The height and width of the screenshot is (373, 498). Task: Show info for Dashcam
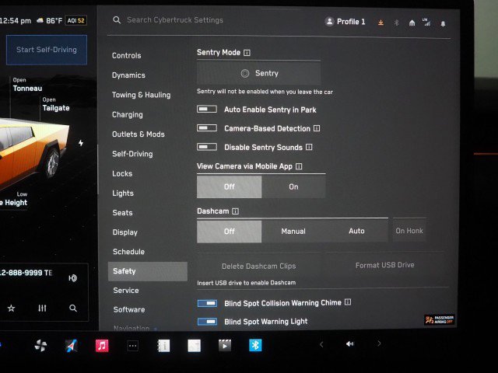pos(235,211)
